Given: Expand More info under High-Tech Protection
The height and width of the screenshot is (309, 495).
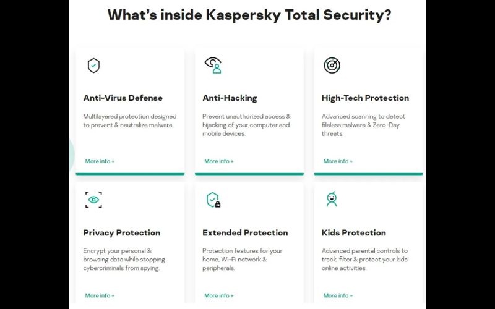Looking at the screenshot, I should [x=338, y=161].
